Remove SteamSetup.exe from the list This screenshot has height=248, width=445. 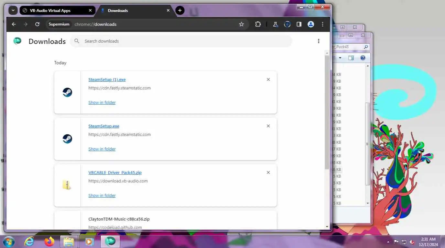(268, 126)
